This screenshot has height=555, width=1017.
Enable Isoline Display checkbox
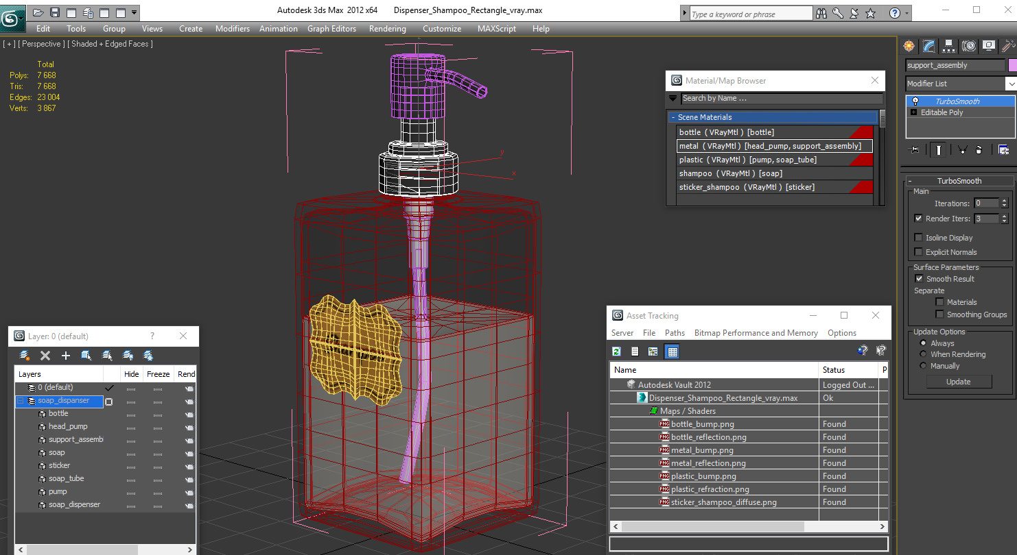point(918,238)
